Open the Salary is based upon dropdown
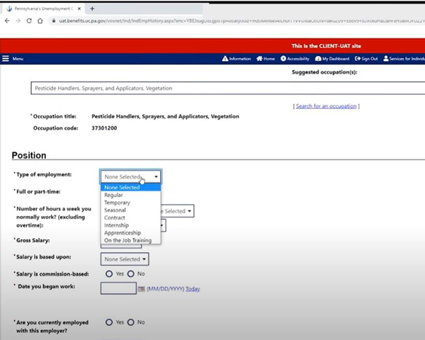The width and height of the screenshot is (425, 340). point(125,259)
